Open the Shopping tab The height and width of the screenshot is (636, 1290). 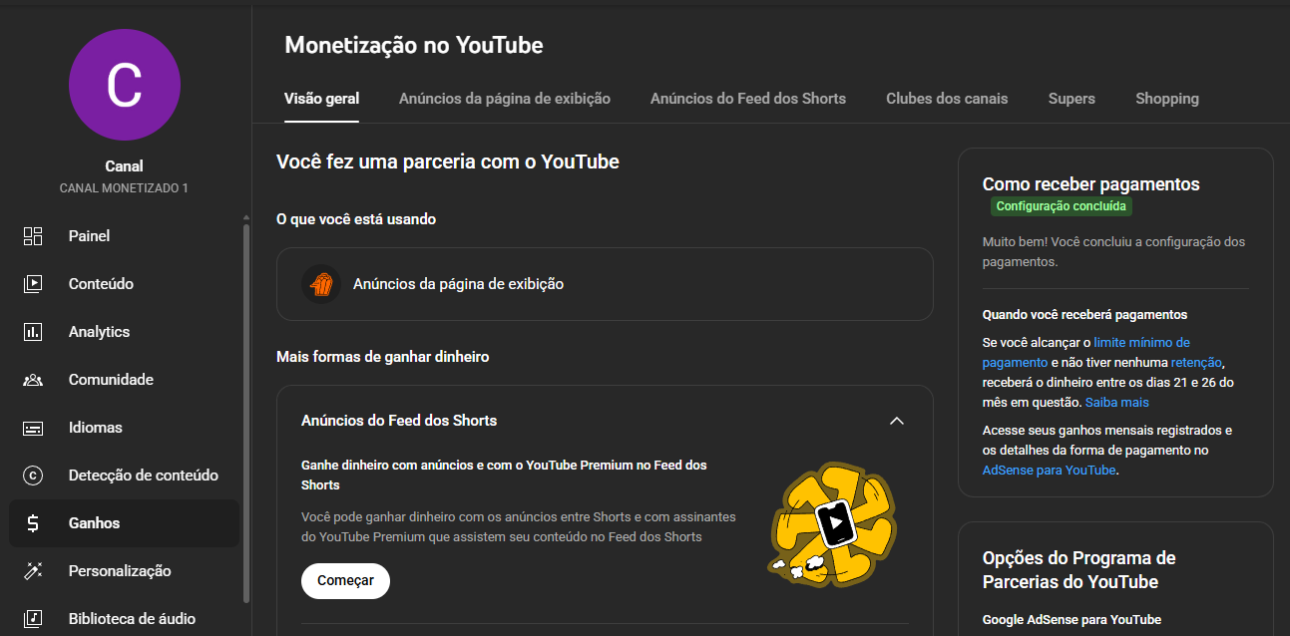pos(1167,99)
